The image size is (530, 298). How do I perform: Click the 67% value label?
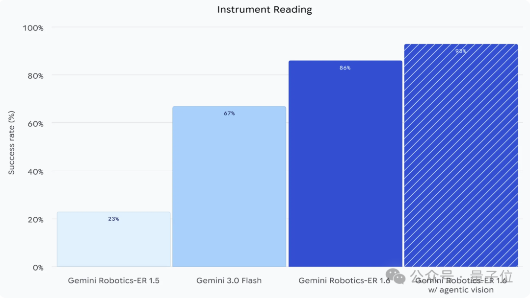tap(229, 114)
